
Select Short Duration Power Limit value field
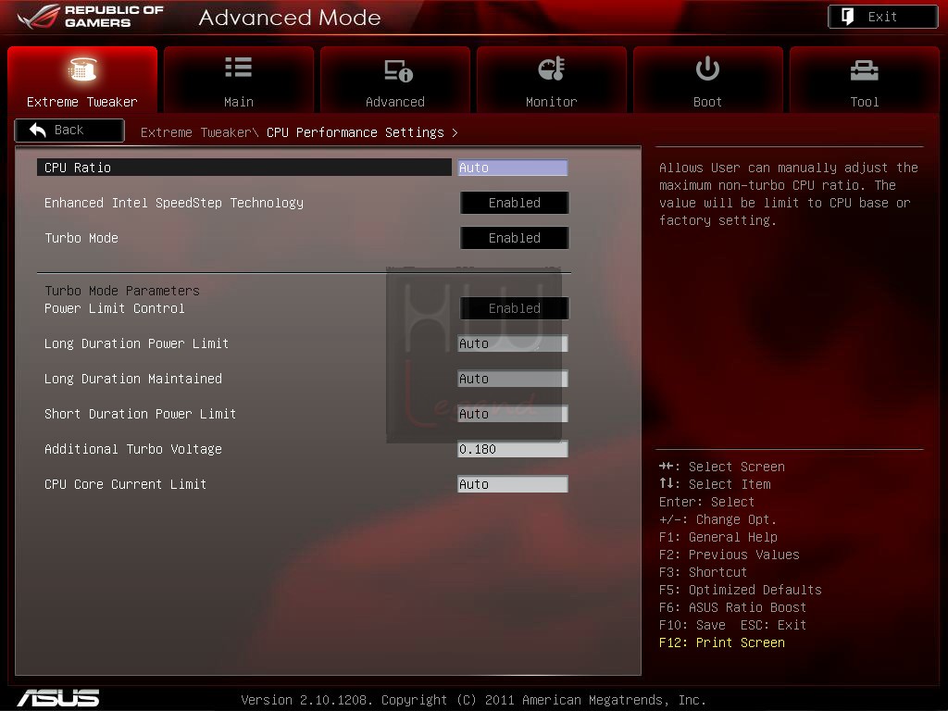[x=513, y=414]
